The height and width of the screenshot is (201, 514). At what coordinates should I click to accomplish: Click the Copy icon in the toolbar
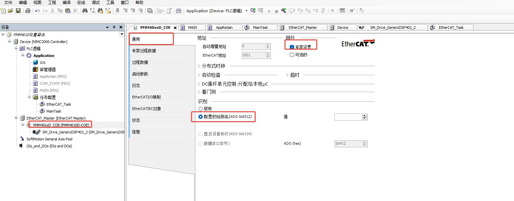point(60,11)
